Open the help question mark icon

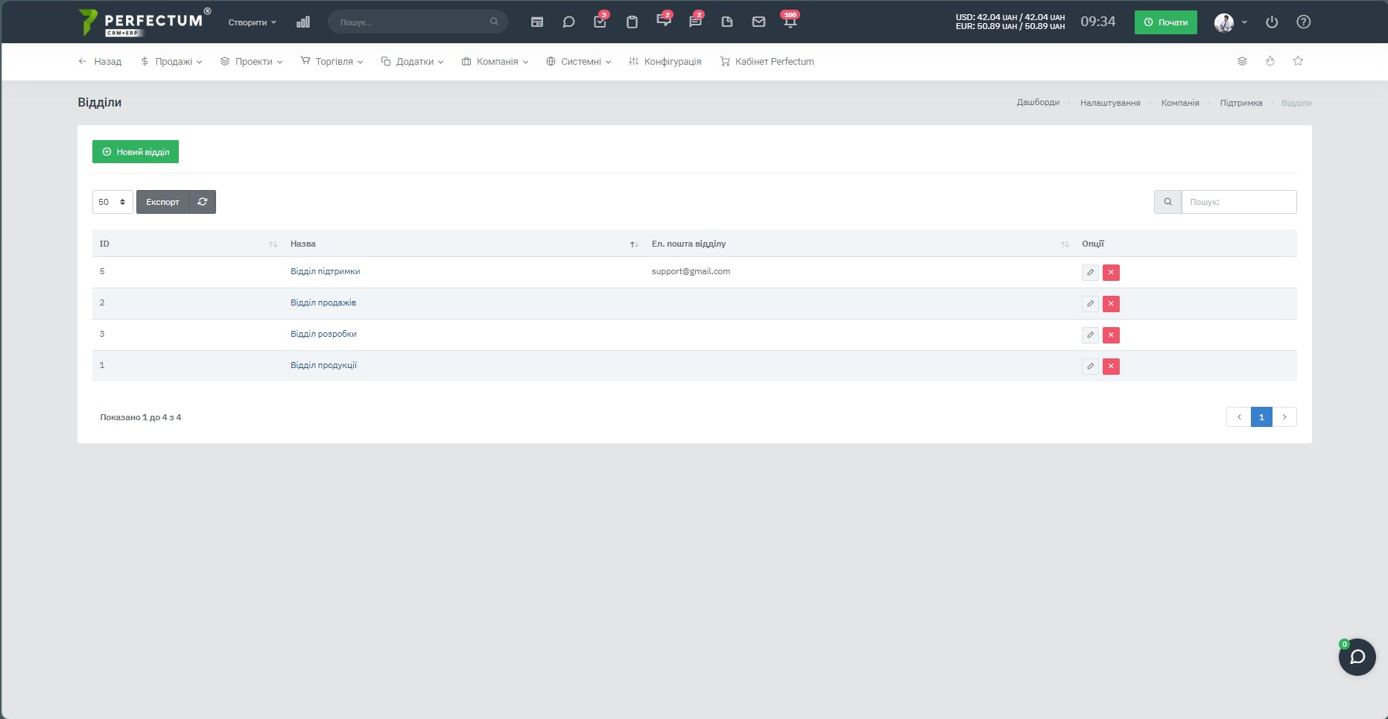(x=1303, y=22)
